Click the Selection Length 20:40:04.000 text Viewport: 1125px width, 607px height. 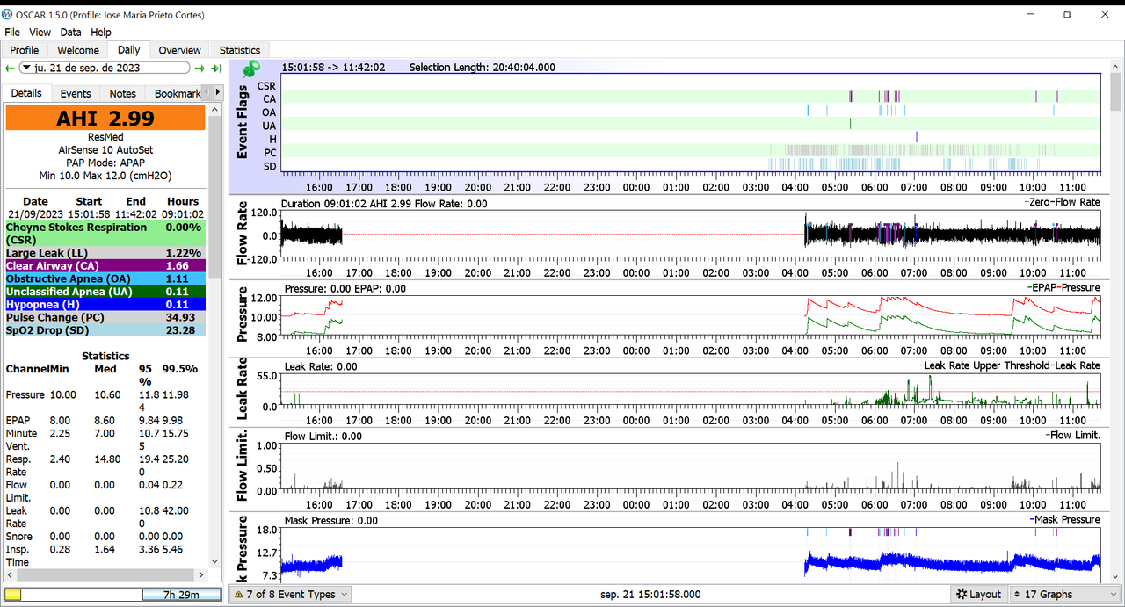coord(482,68)
